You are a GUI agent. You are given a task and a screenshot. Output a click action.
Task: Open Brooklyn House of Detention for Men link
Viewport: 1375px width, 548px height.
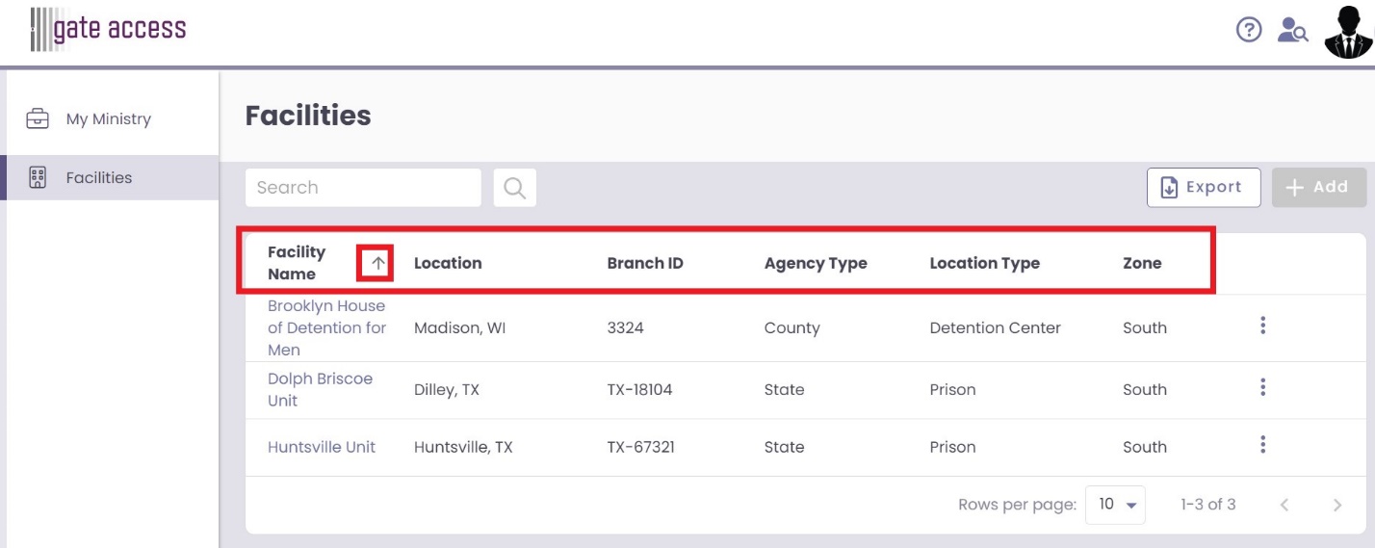click(x=327, y=327)
